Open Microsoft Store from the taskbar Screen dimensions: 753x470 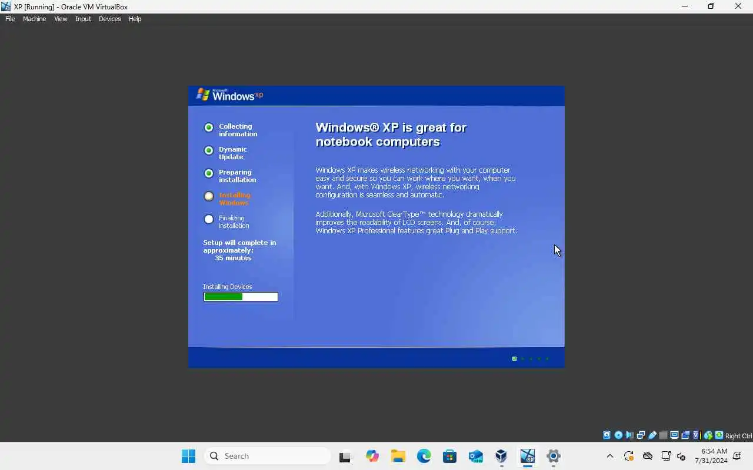(449, 456)
